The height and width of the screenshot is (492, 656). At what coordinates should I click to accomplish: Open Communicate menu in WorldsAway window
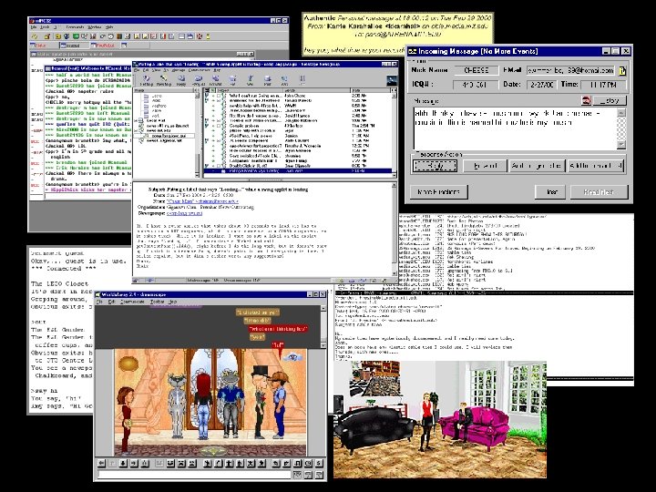[x=132, y=302]
